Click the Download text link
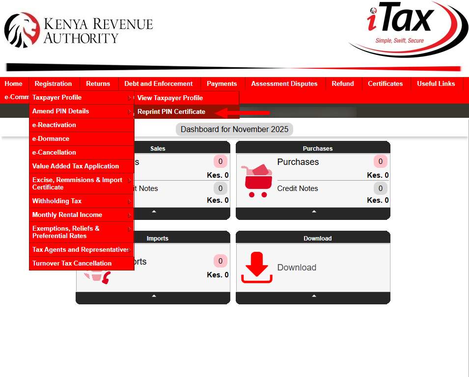Screen dimensions: 469x377 click(x=297, y=268)
